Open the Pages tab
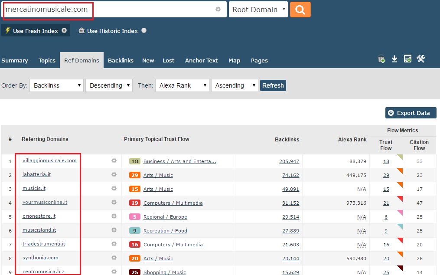The height and width of the screenshot is (275, 440). (x=259, y=60)
